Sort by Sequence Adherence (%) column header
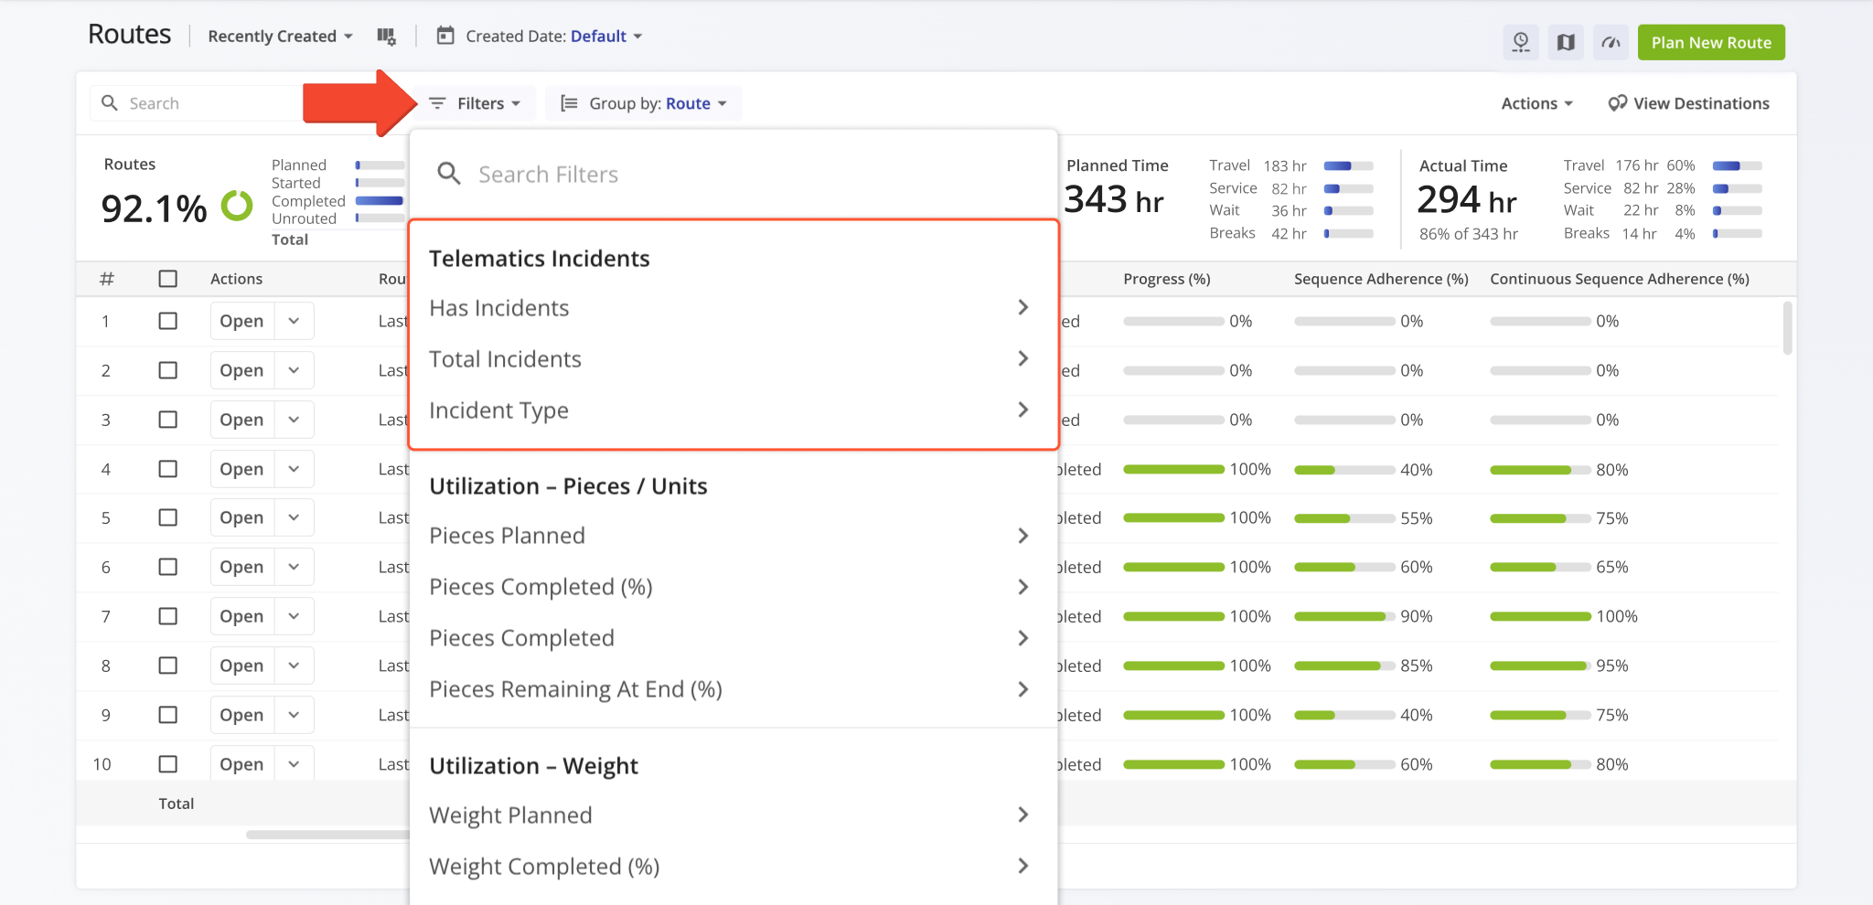The height and width of the screenshot is (905, 1873). point(1381,279)
